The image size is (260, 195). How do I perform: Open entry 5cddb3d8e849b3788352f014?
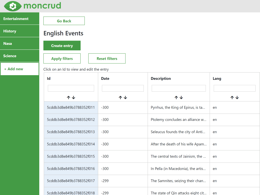pyautogui.click(x=71, y=144)
